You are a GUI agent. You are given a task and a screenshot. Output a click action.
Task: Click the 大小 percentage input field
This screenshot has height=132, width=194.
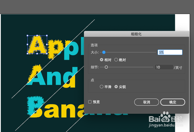tap(170, 52)
